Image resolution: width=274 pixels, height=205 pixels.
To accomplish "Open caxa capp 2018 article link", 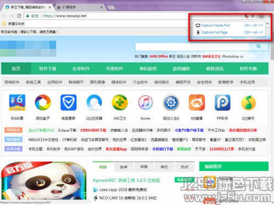I will tap(123, 190).
